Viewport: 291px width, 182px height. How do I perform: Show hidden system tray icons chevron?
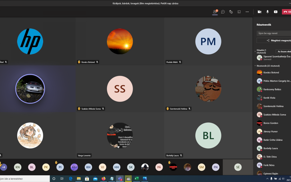[268, 179]
